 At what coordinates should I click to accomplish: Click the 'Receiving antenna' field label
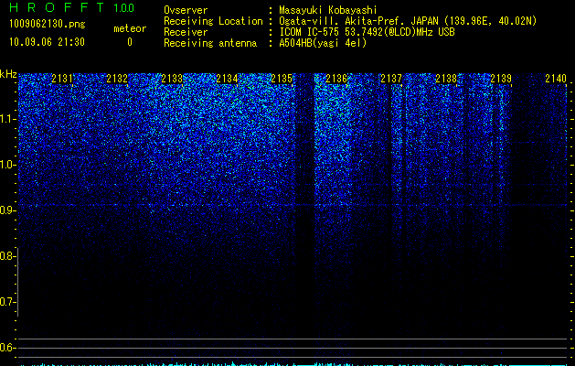tap(210, 43)
